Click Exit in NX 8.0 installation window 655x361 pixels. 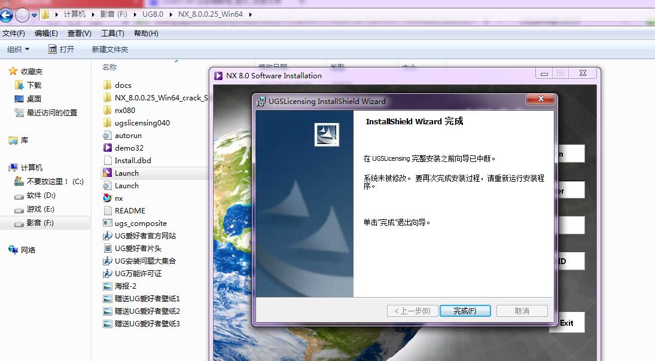[x=566, y=323]
